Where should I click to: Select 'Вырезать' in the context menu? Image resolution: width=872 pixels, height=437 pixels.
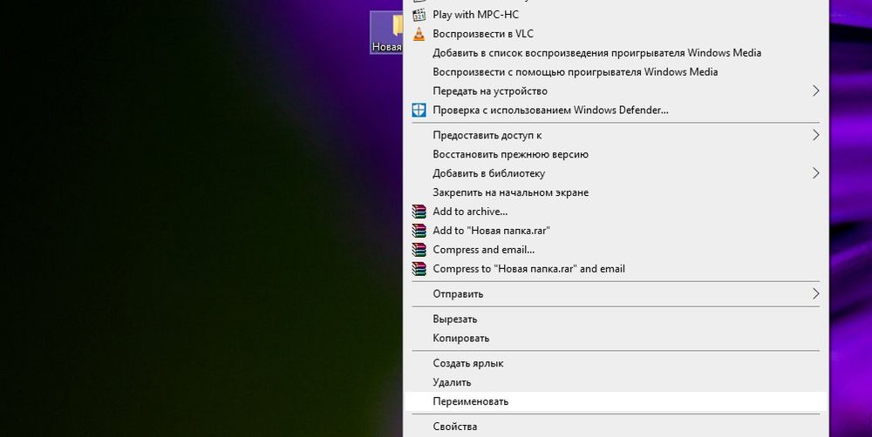click(x=455, y=319)
